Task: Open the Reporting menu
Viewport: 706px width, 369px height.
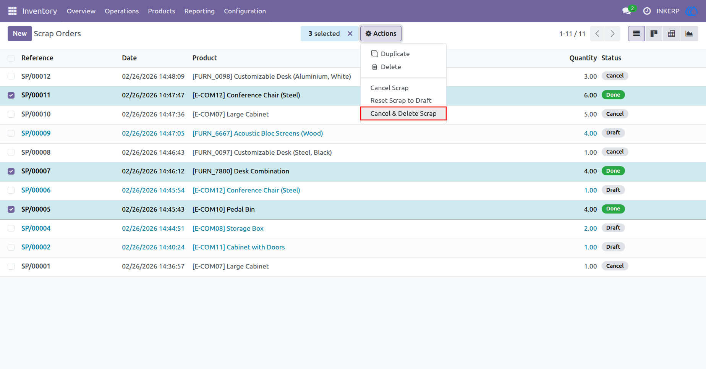Action: coord(199,11)
